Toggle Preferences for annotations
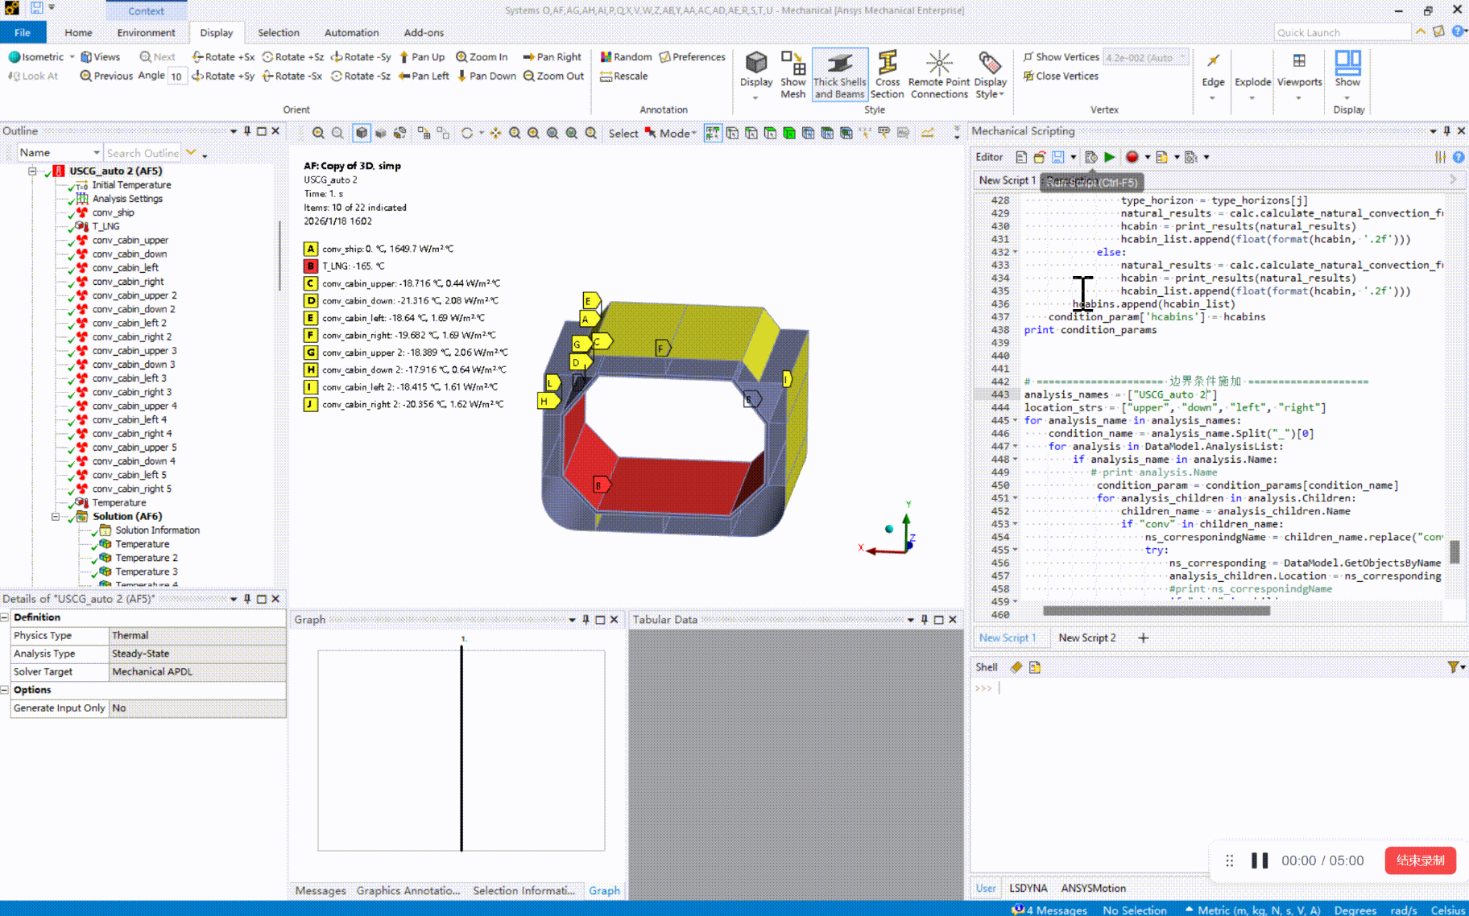 [692, 57]
